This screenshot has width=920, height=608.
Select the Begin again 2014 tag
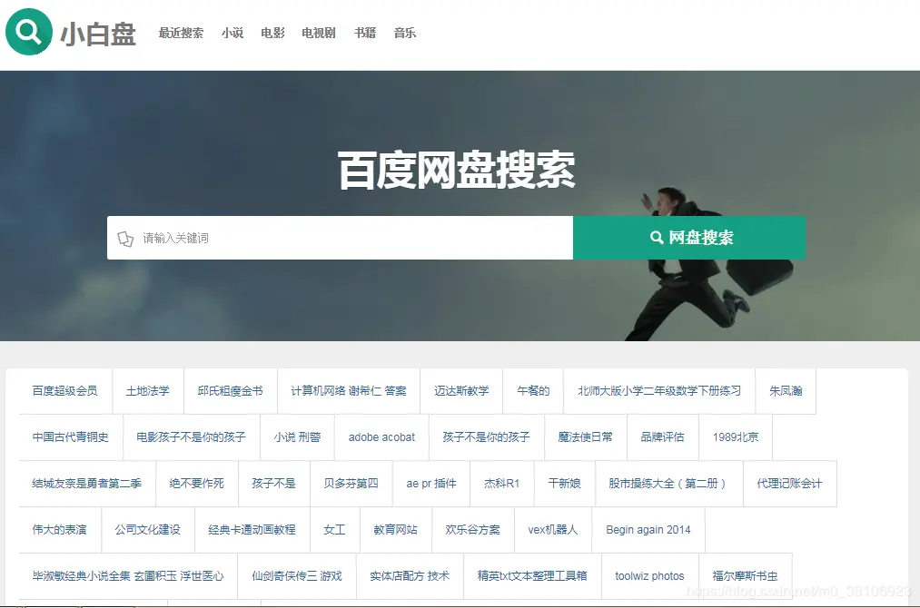(648, 530)
